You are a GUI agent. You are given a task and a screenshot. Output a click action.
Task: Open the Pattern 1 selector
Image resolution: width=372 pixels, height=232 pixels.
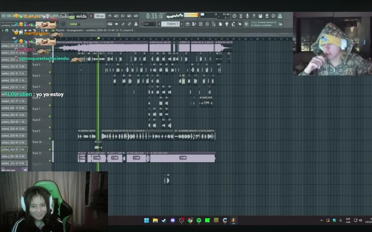(171, 24)
